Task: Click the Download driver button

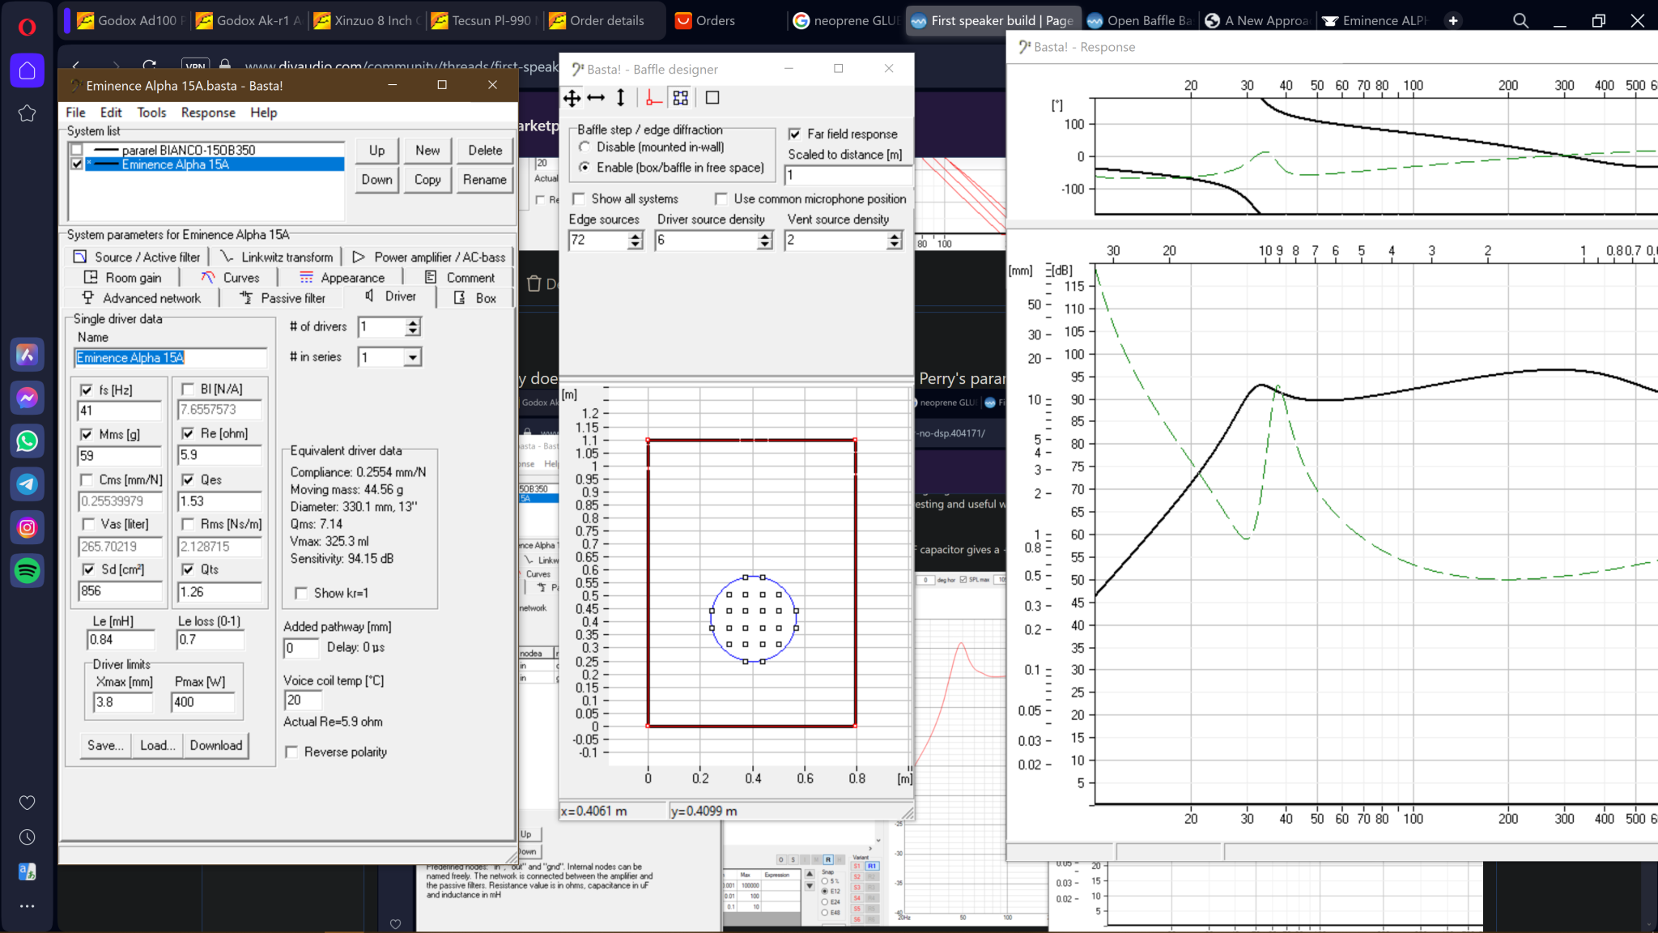Action: (216, 746)
